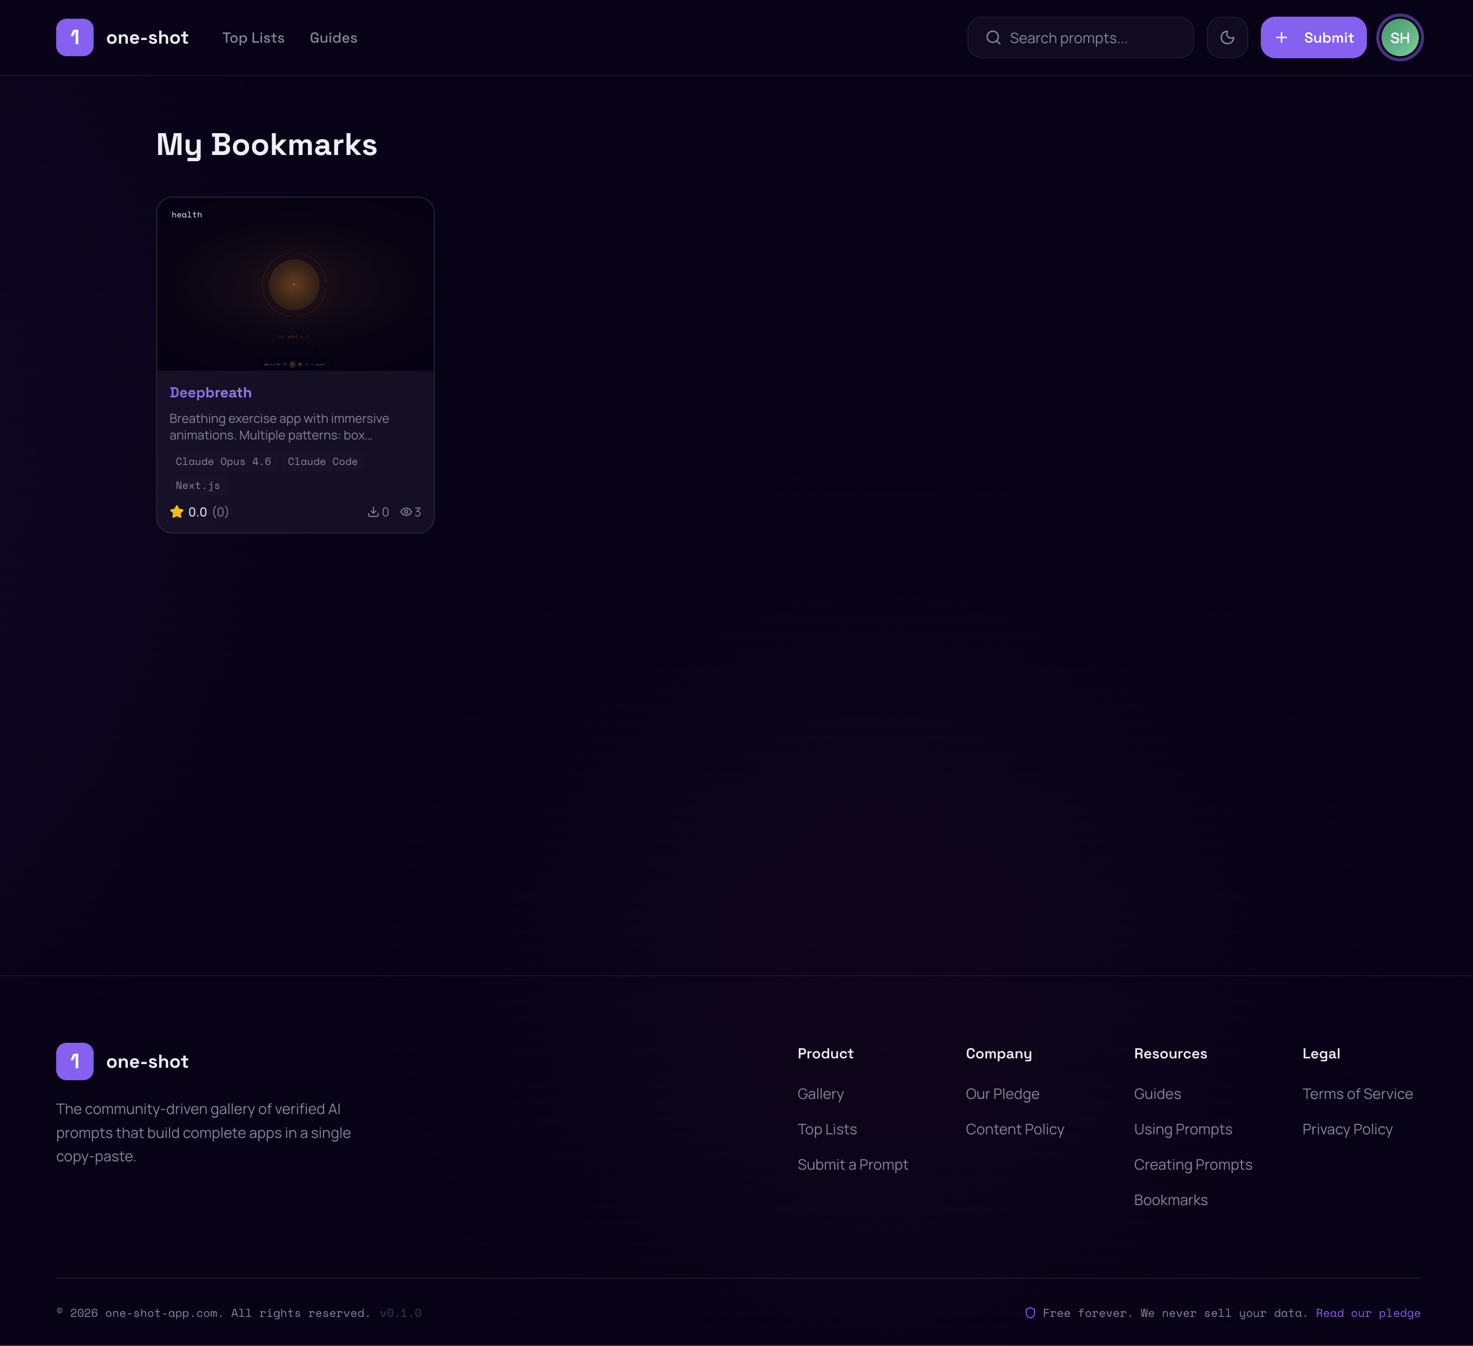Open Top Lists in navigation
Screen dimensions: 1473x1346
[x=253, y=37]
